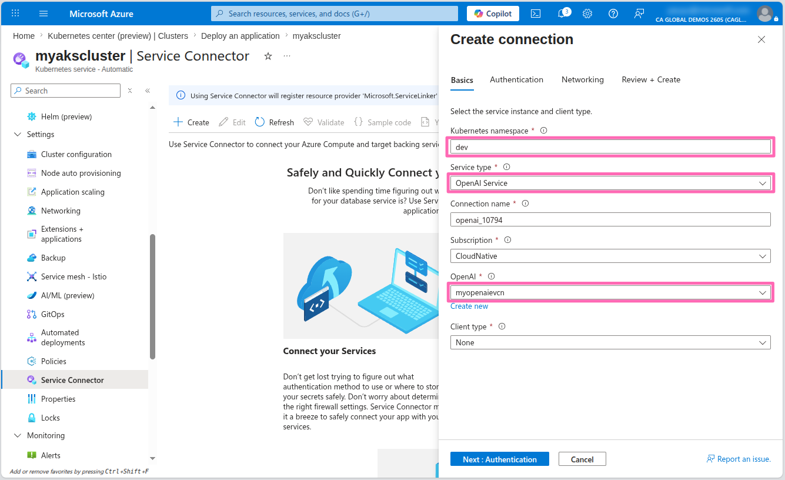Click the Locks padlock icon
785x480 pixels.
32,418
